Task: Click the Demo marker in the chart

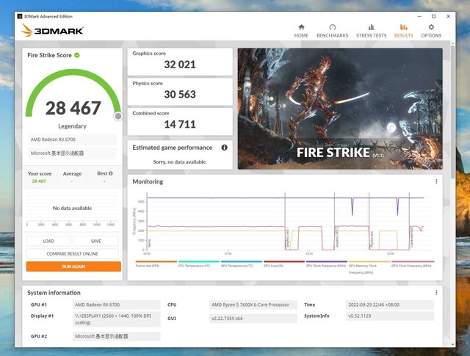Action: tap(149, 243)
